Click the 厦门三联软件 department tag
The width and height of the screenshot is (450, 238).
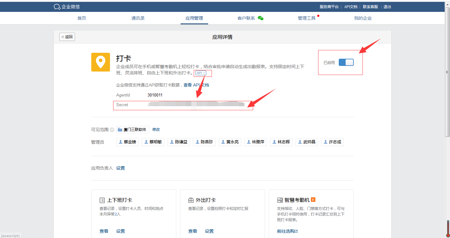pos(132,130)
